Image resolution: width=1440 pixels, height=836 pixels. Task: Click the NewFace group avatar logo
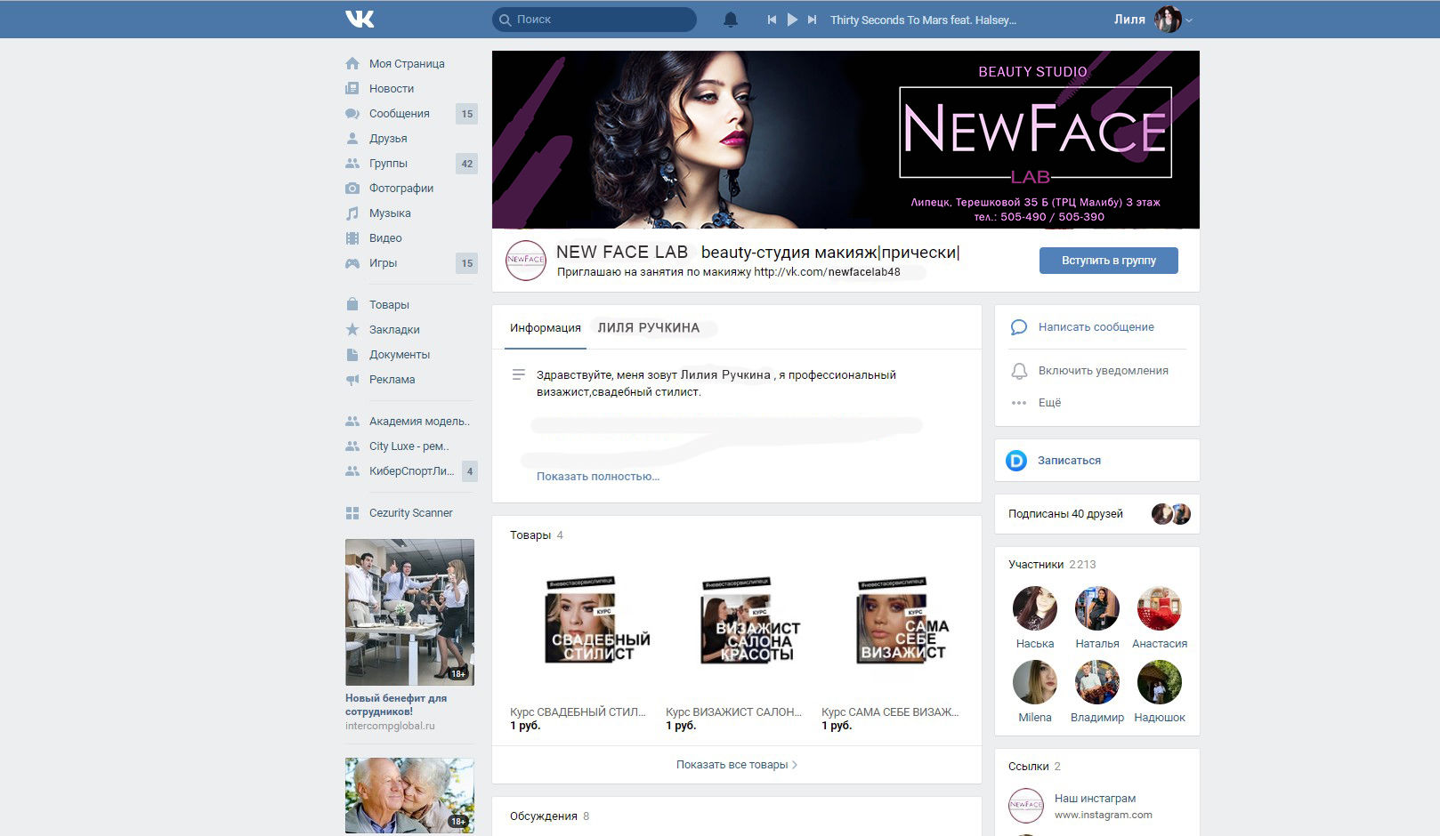(x=526, y=261)
